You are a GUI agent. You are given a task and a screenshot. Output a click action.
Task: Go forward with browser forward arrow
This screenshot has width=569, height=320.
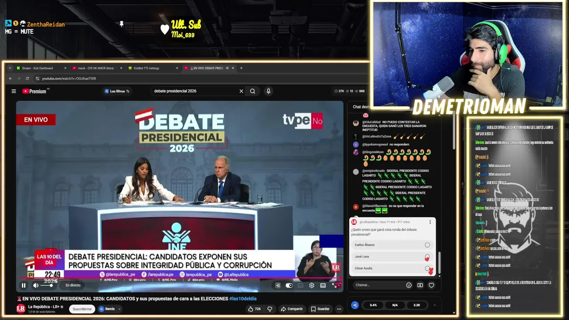(19, 79)
